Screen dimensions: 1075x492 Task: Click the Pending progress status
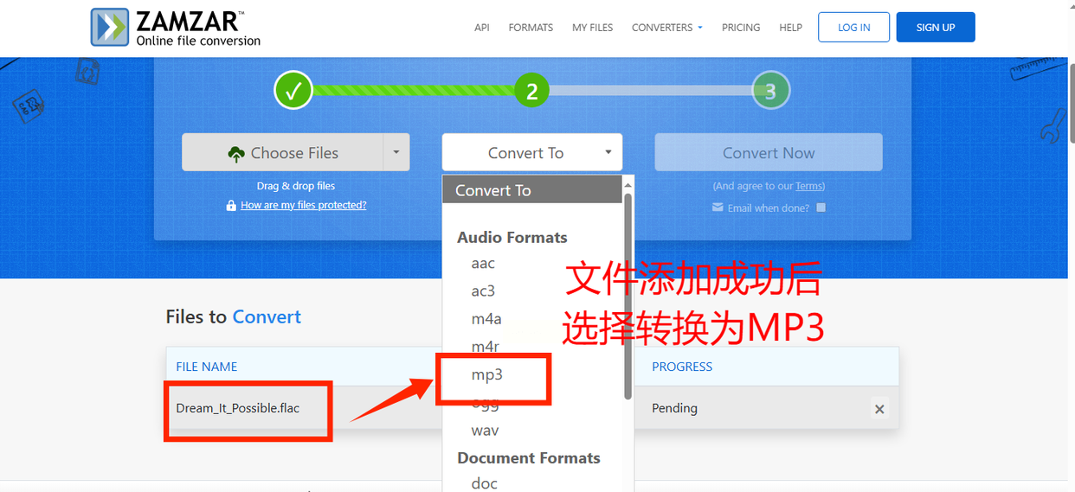click(674, 408)
